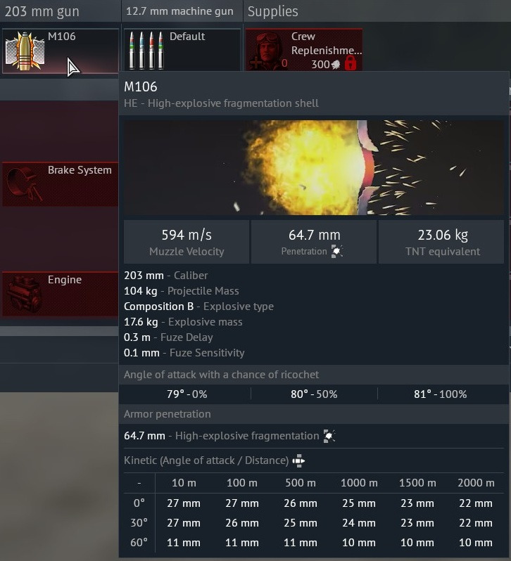Click '64.7 mm - High-explosive fragmentation' line

[221, 436]
